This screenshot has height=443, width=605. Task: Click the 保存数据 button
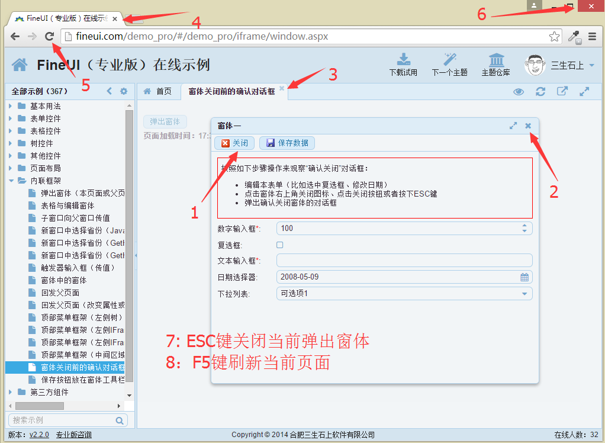click(x=287, y=143)
